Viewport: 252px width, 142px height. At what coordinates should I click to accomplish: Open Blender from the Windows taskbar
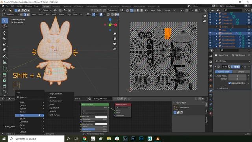157,138
